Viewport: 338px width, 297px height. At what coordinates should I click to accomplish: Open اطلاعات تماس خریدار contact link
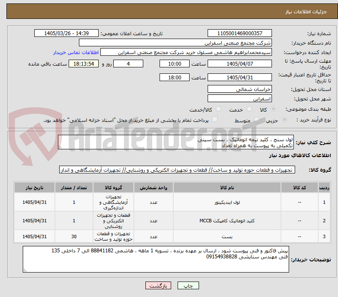(x=76, y=52)
